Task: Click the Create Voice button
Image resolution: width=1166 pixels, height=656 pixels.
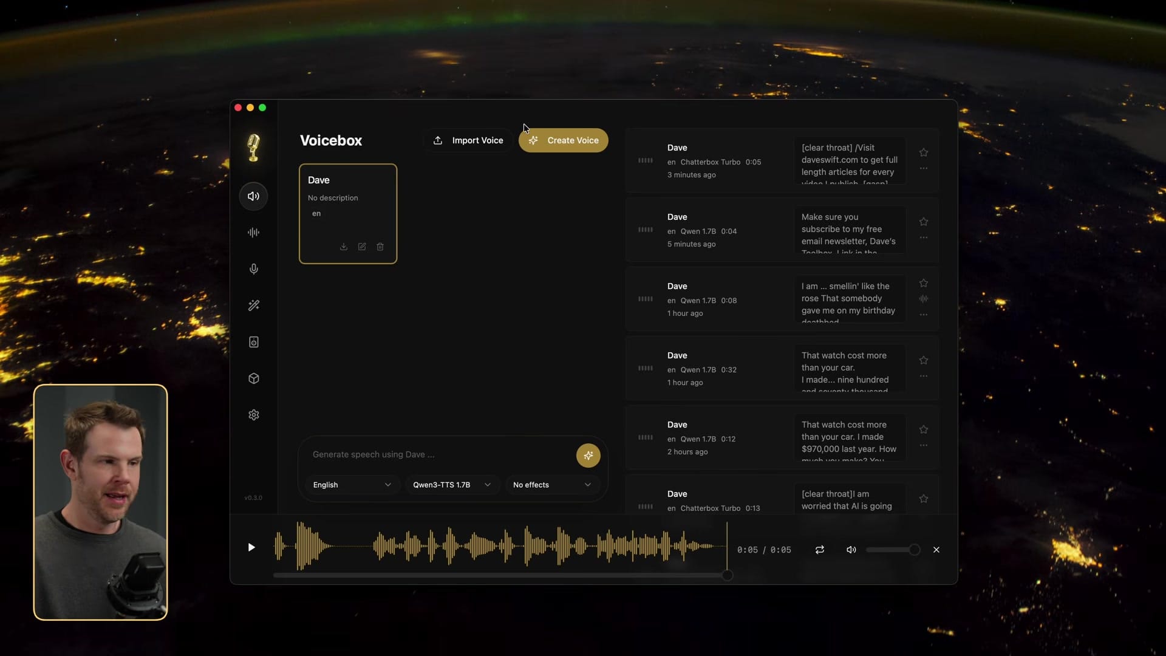Action: click(563, 140)
